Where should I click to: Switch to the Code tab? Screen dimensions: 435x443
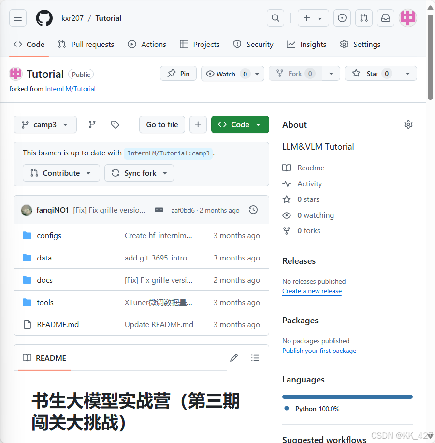point(29,45)
